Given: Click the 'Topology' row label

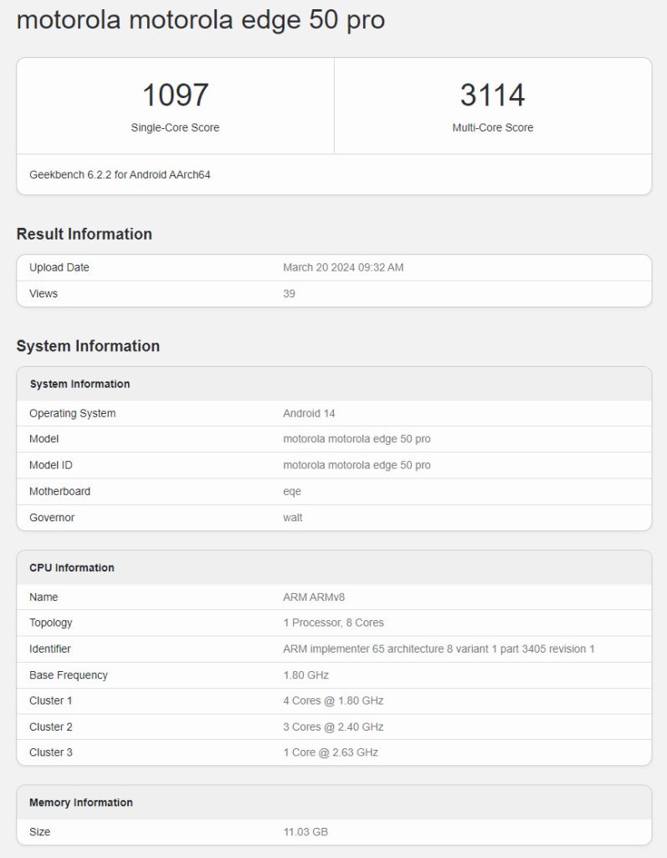Looking at the screenshot, I should (51, 623).
